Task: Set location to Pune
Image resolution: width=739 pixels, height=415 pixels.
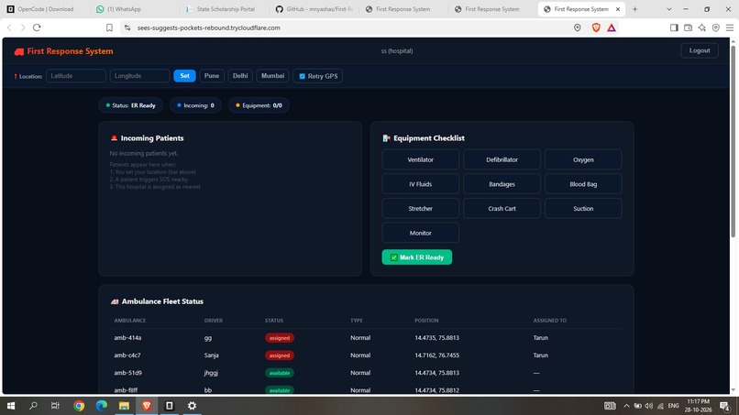Action: [212, 76]
